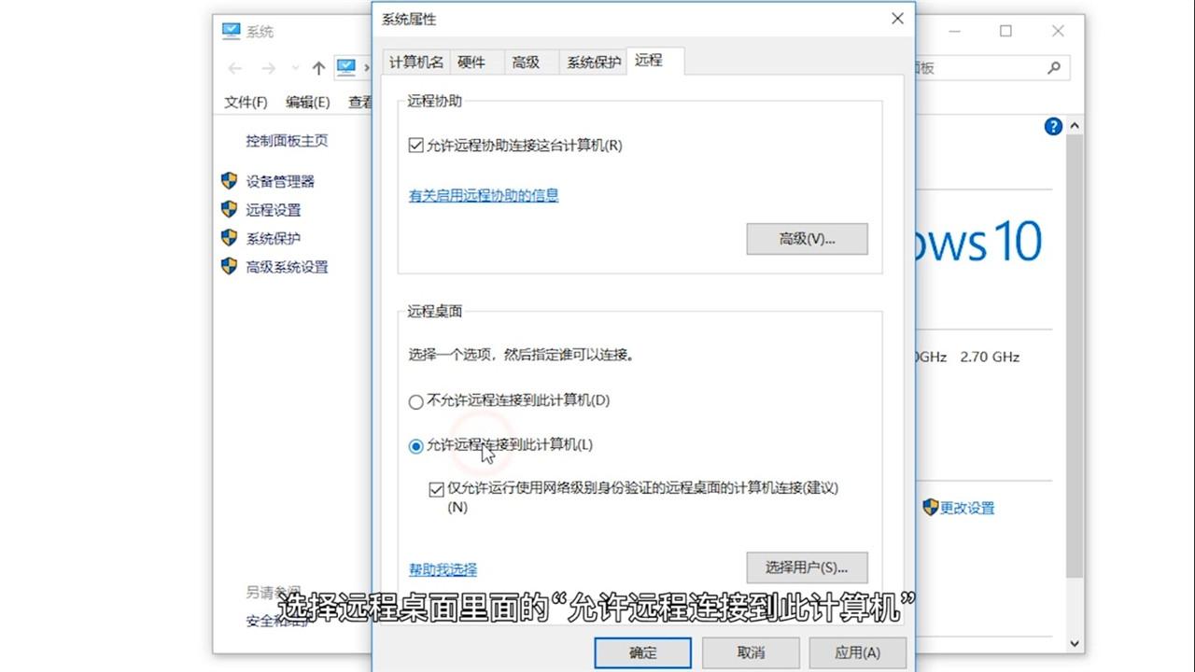Go back with the left arrow in System window
This screenshot has height=672, width=1195.
click(235, 68)
